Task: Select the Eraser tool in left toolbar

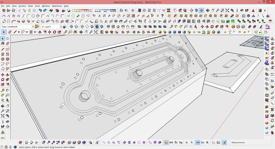Action: tap(7, 43)
